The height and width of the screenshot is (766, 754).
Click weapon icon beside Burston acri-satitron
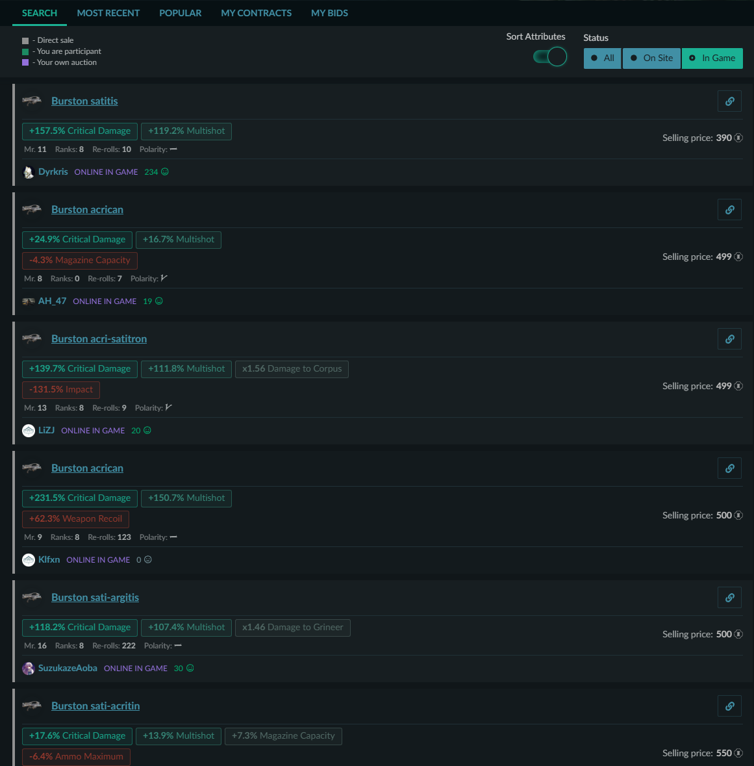click(x=32, y=338)
